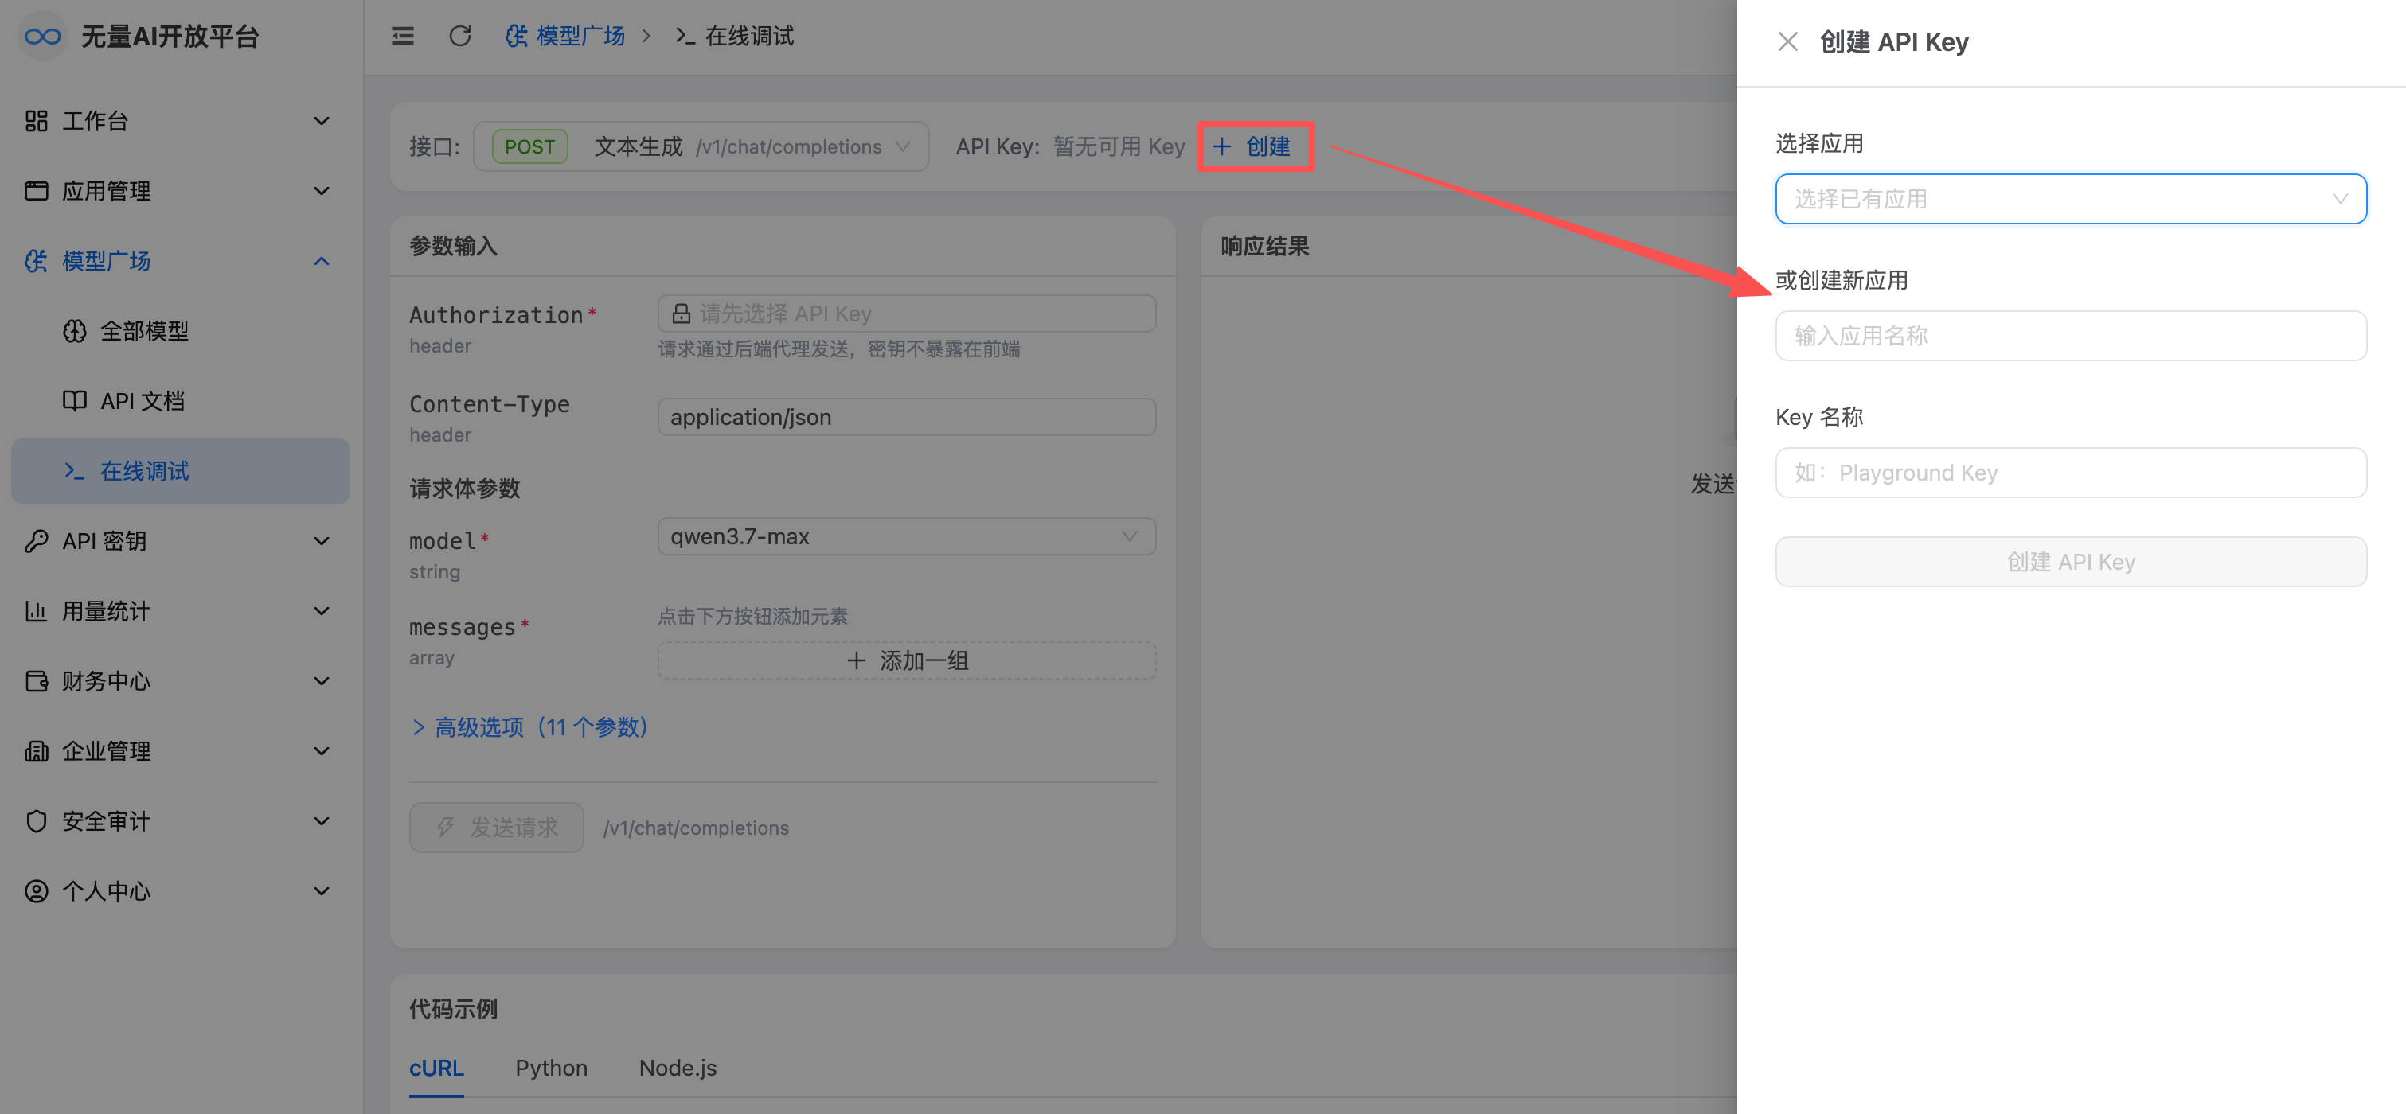Click the 发送请求 button
This screenshot has height=1114, width=2406.
click(496, 828)
